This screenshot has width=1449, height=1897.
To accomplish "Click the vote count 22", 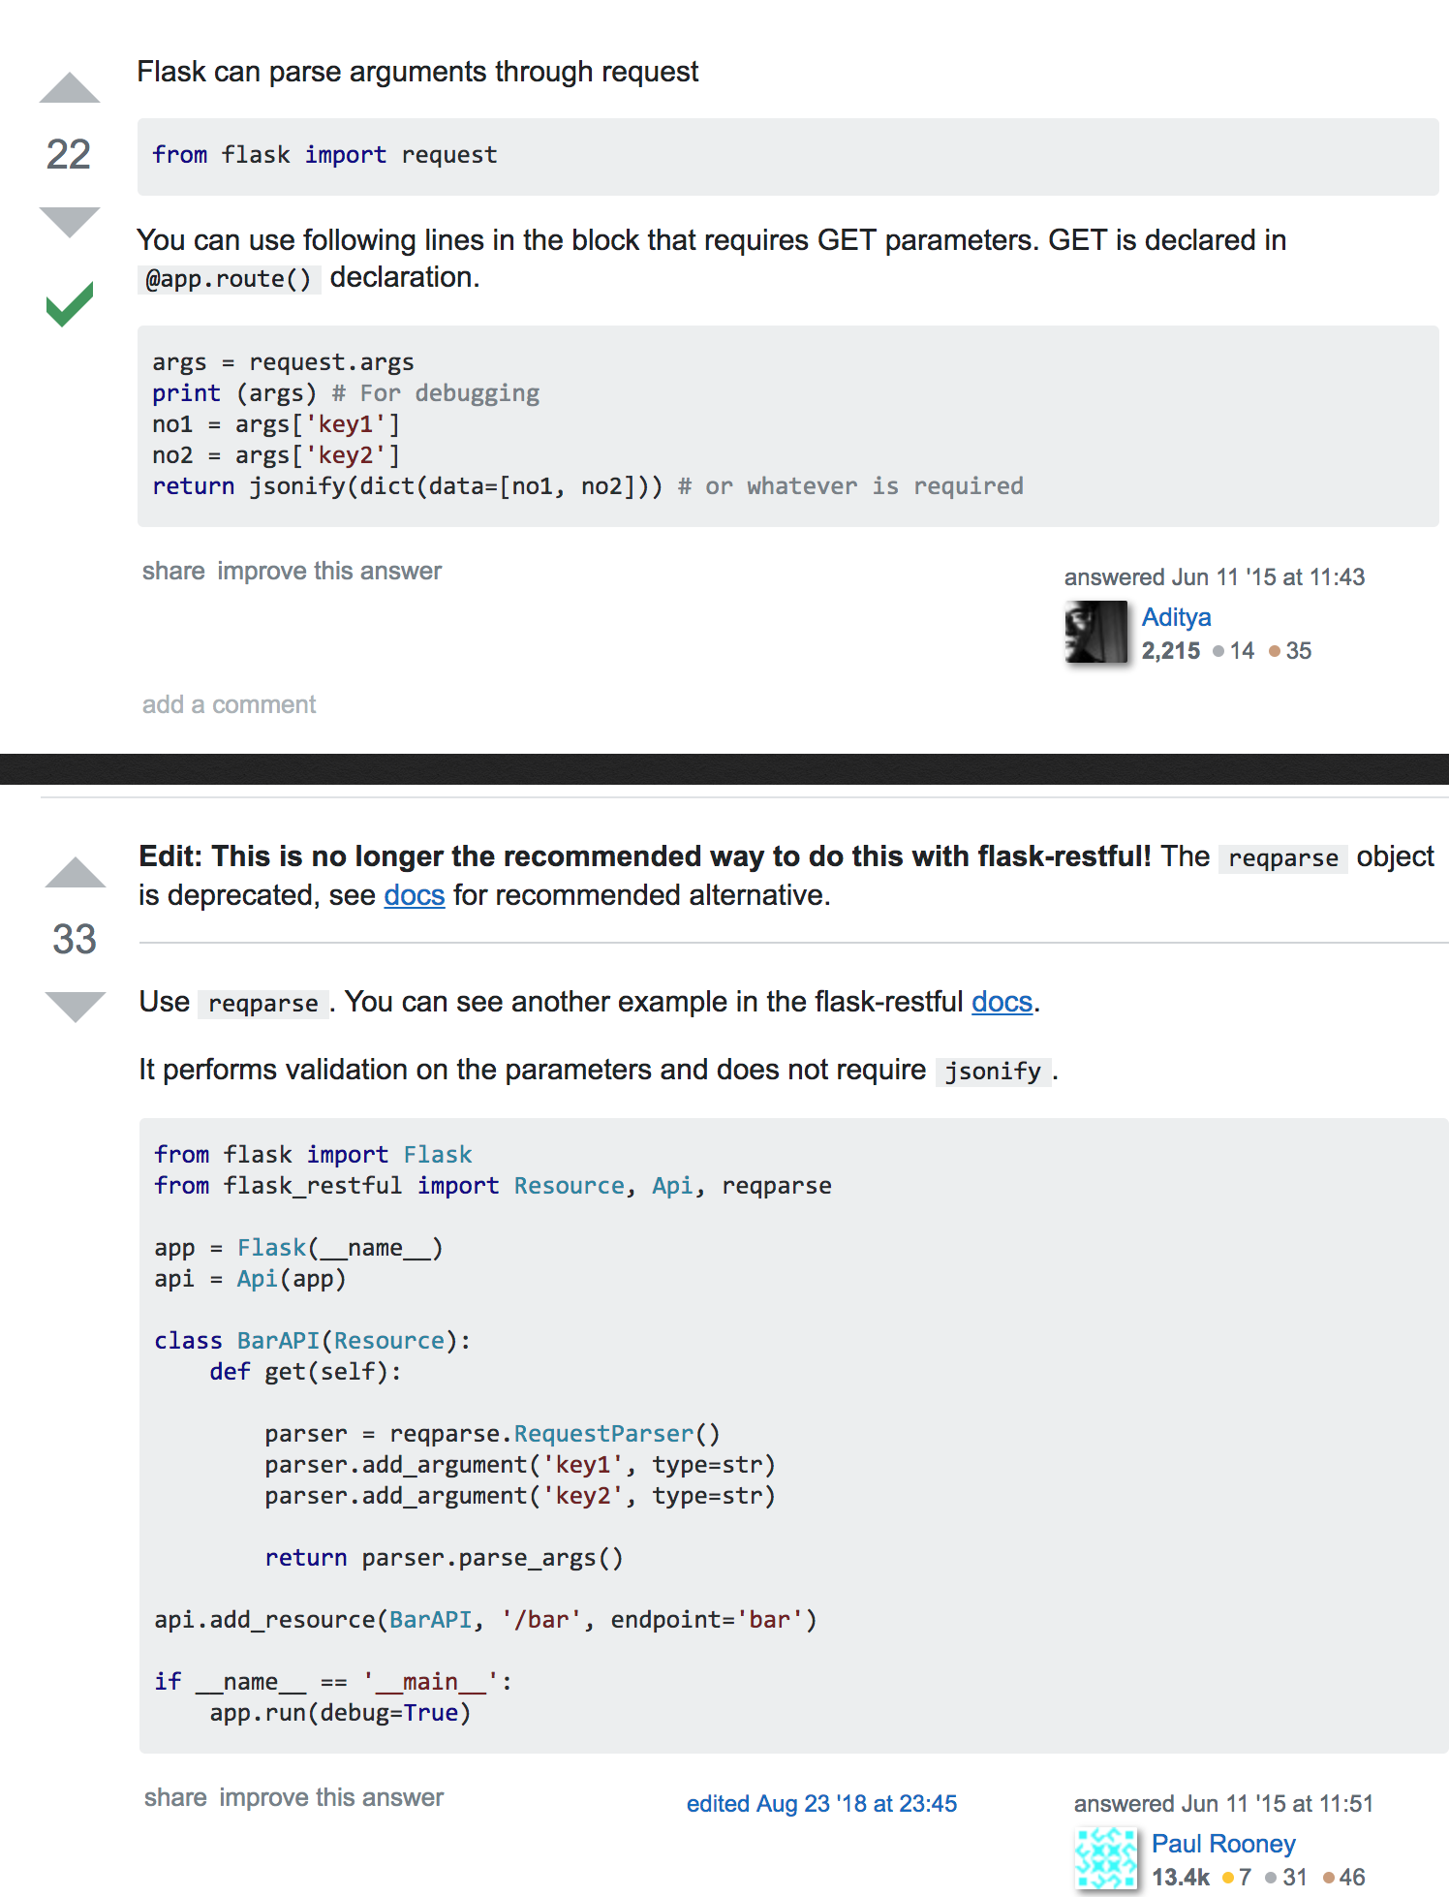I will (69, 155).
